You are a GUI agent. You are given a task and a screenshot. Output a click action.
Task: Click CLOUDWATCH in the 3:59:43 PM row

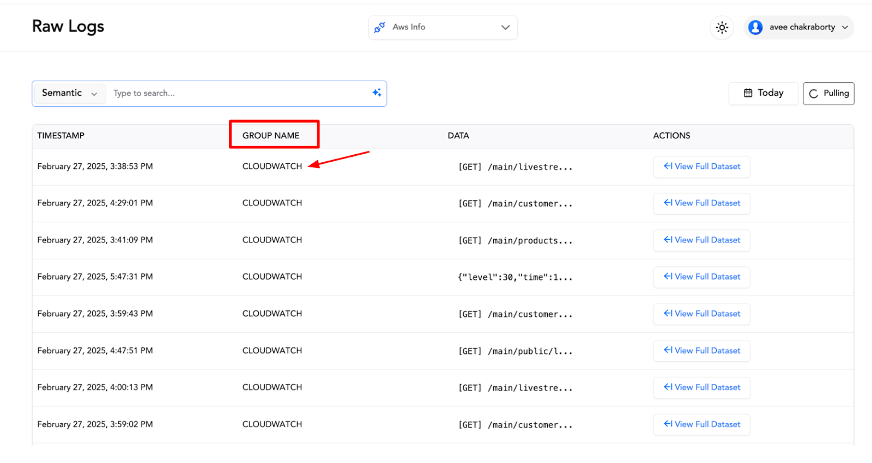272,313
